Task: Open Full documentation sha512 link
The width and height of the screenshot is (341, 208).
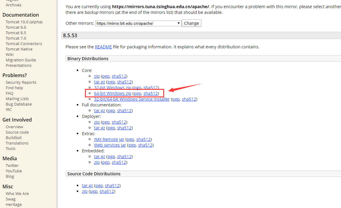Action: (x=124, y=111)
